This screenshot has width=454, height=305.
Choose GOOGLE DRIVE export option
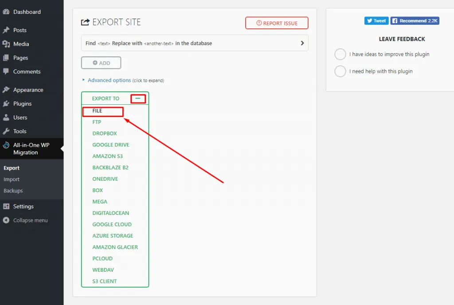click(x=111, y=145)
